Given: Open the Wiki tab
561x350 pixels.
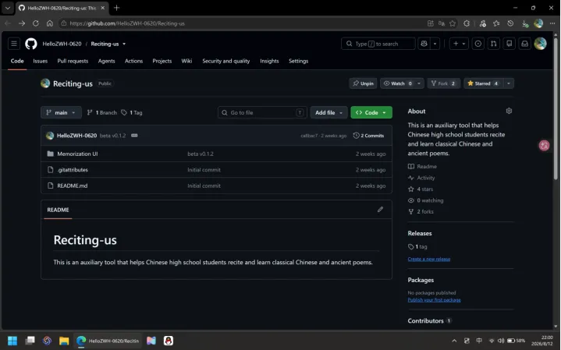Looking at the screenshot, I should pos(186,61).
